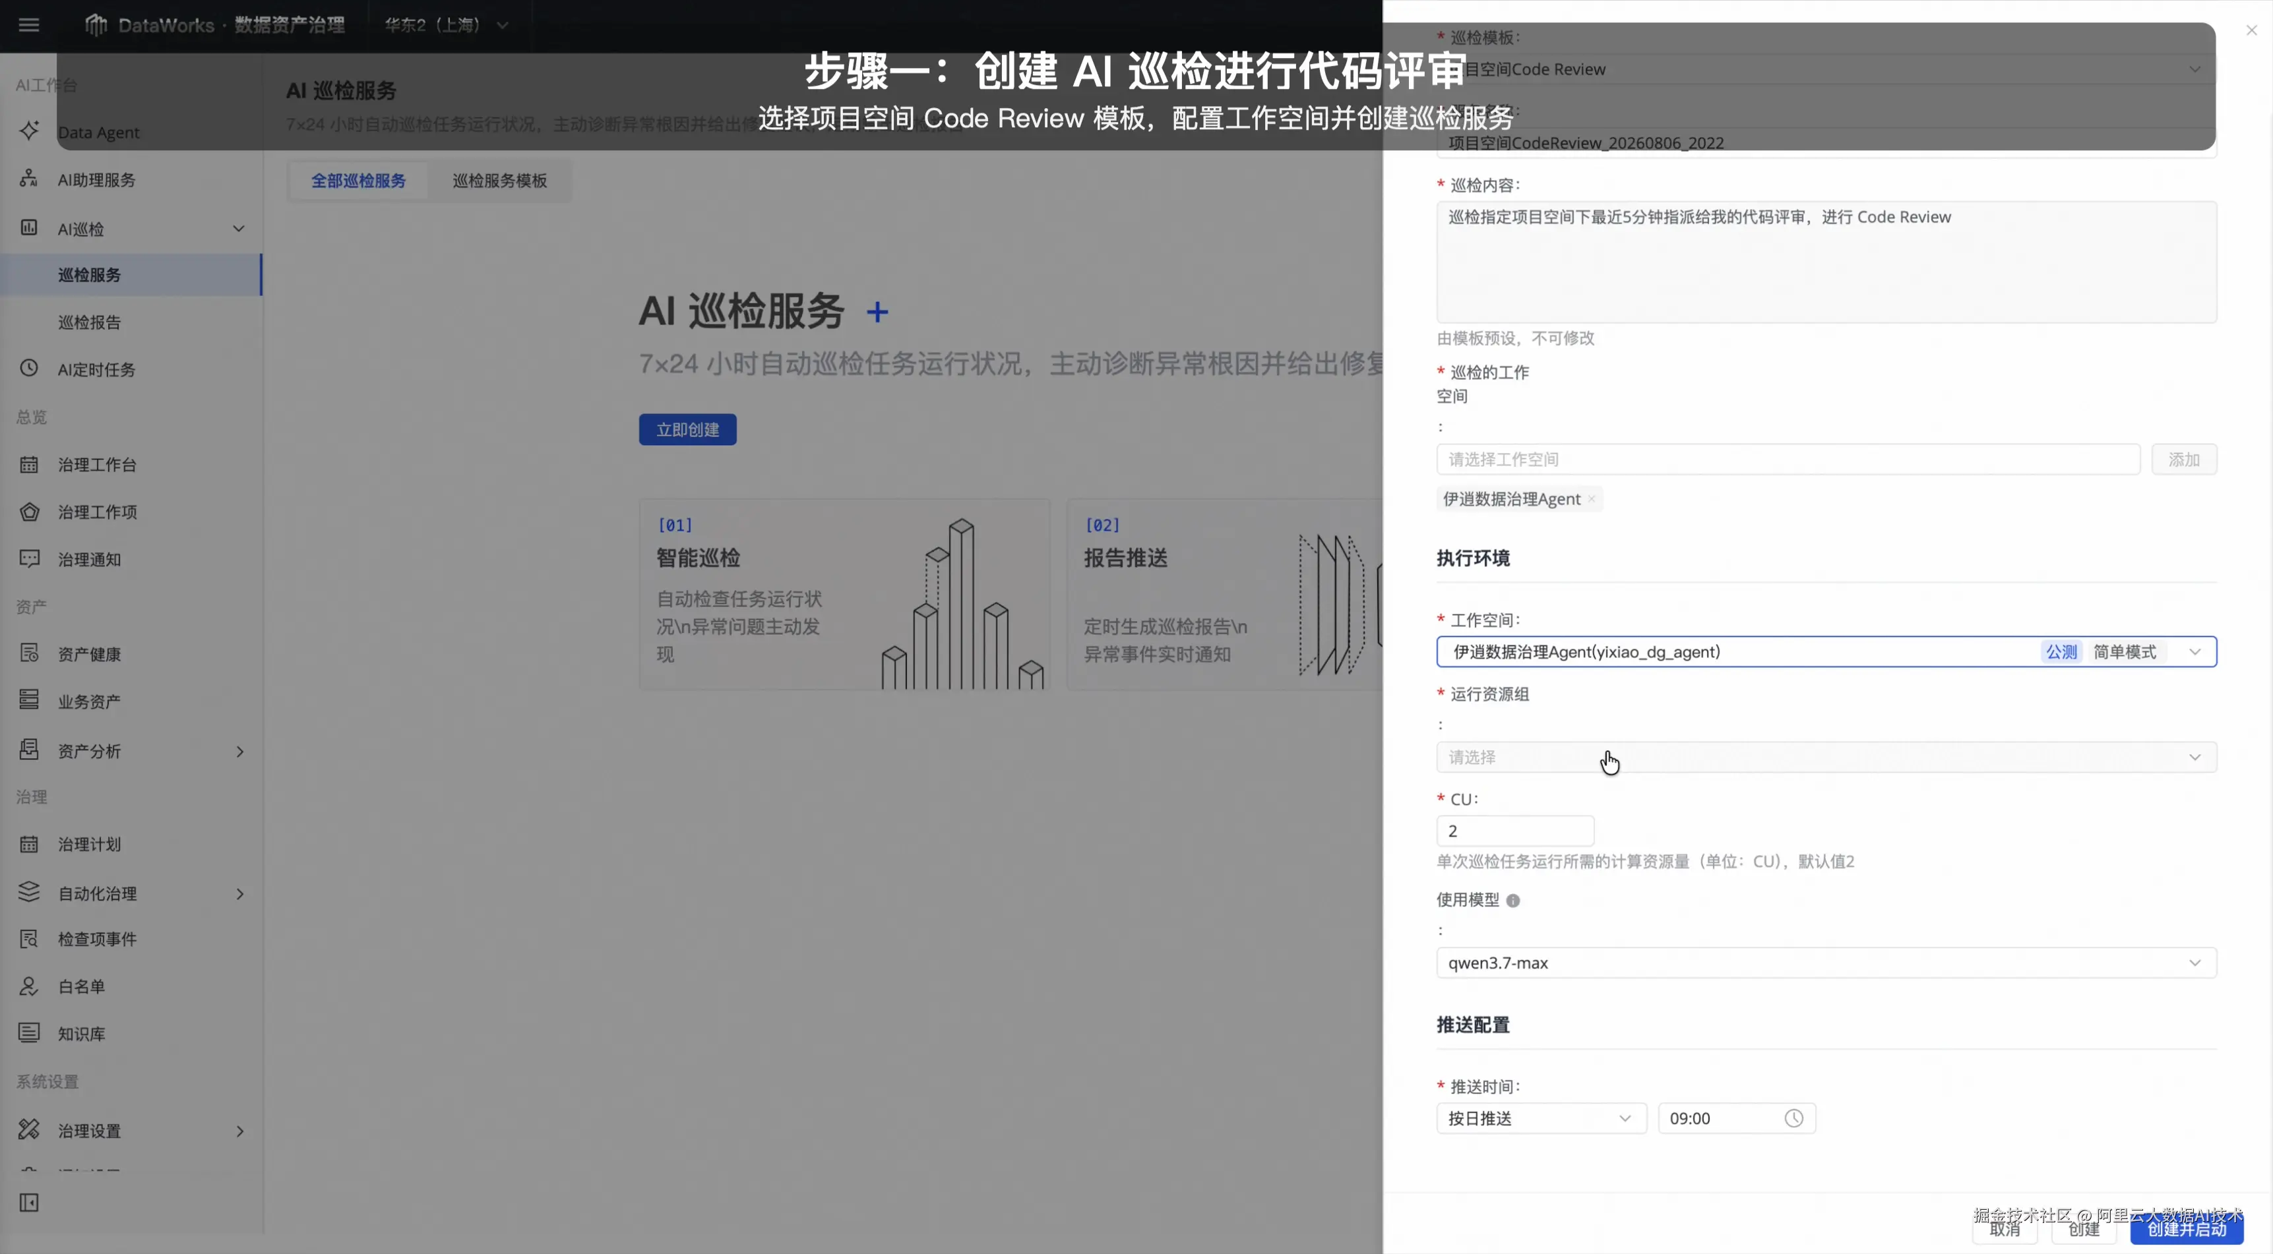
Task: Click the 自动化治理 layers icon
Action: [x=29, y=893]
